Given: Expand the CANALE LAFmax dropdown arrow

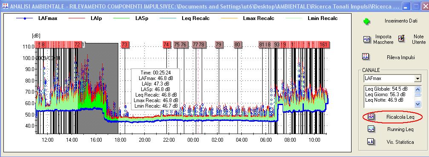Looking at the screenshot, I should 417,79.
